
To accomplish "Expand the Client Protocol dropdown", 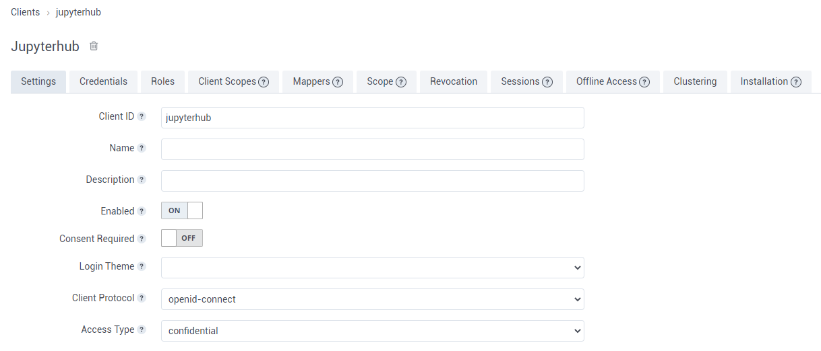I will (372, 299).
